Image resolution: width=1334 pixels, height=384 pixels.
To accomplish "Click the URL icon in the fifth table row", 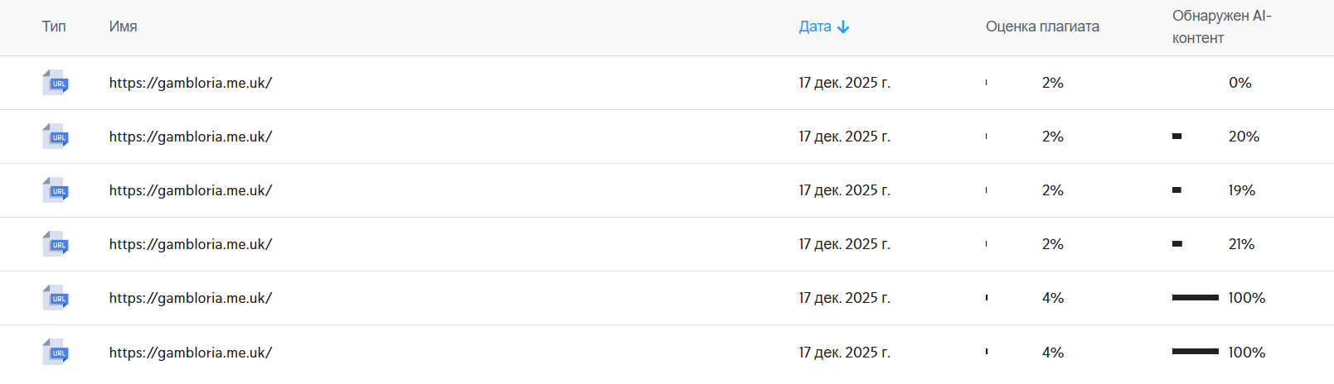I will coord(56,298).
